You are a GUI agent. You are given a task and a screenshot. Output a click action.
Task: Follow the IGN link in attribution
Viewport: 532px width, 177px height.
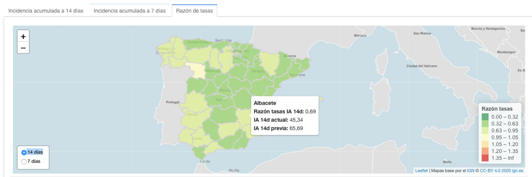click(x=471, y=170)
